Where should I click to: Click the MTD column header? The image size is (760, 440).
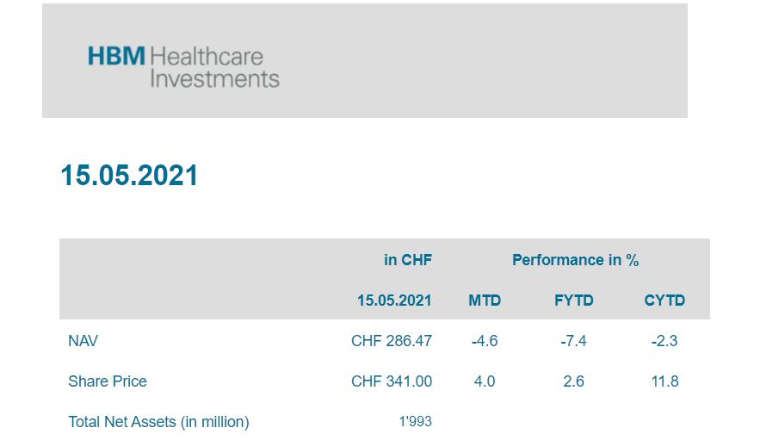point(485,301)
